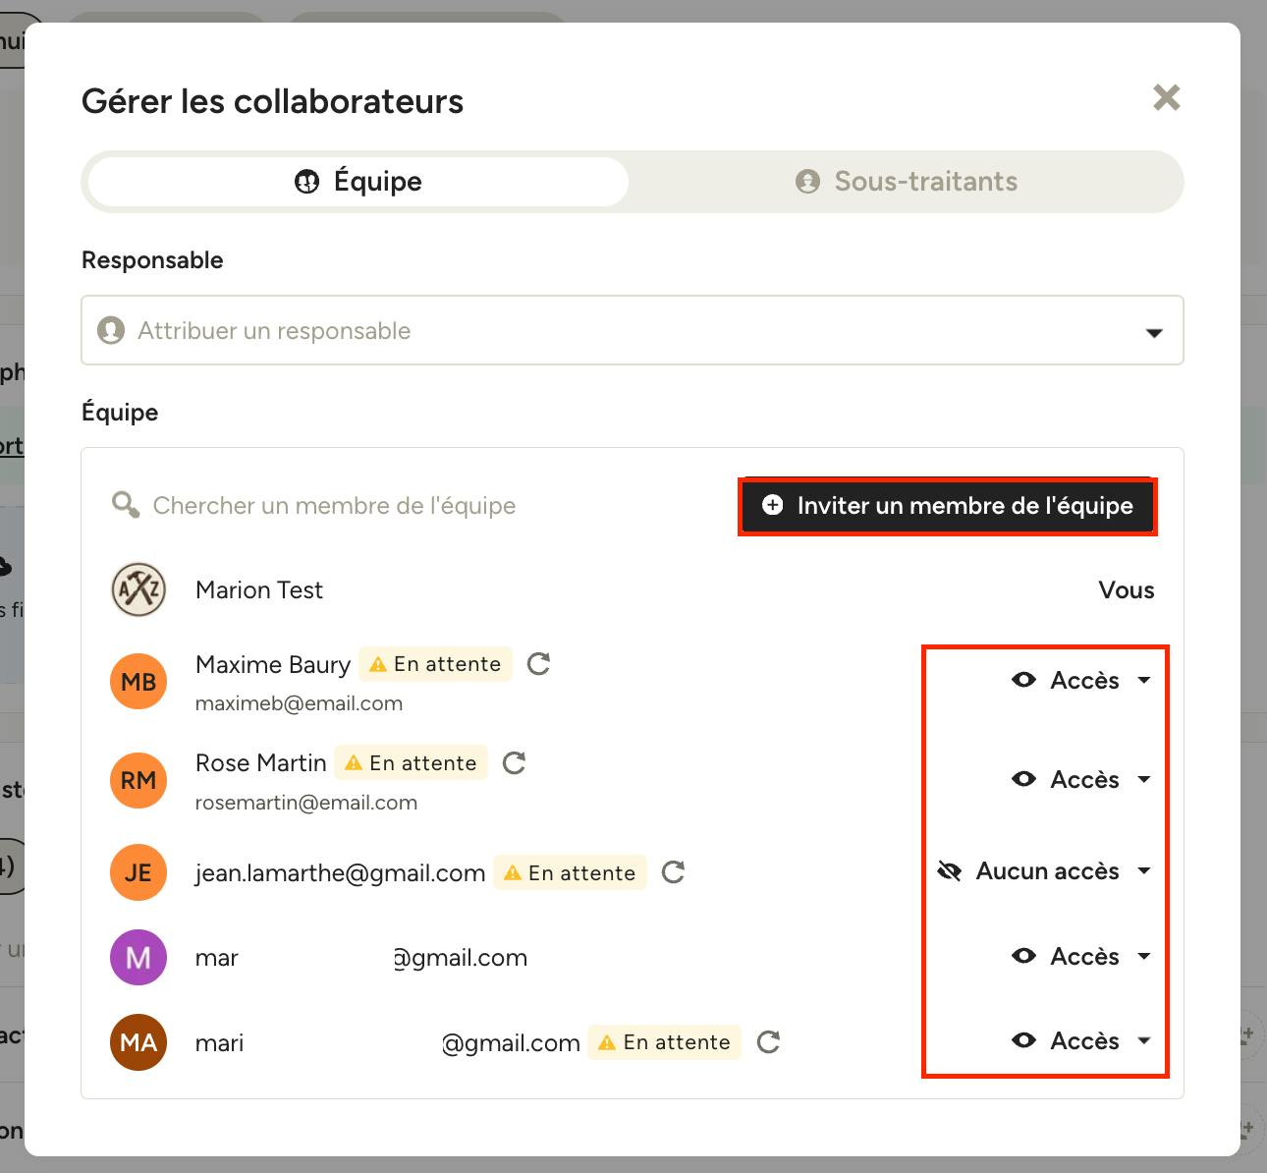Click the brown MA avatar
The height and width of the screenshot is (1173, 1267).
pyautogui.click(x=138, y=1042)
